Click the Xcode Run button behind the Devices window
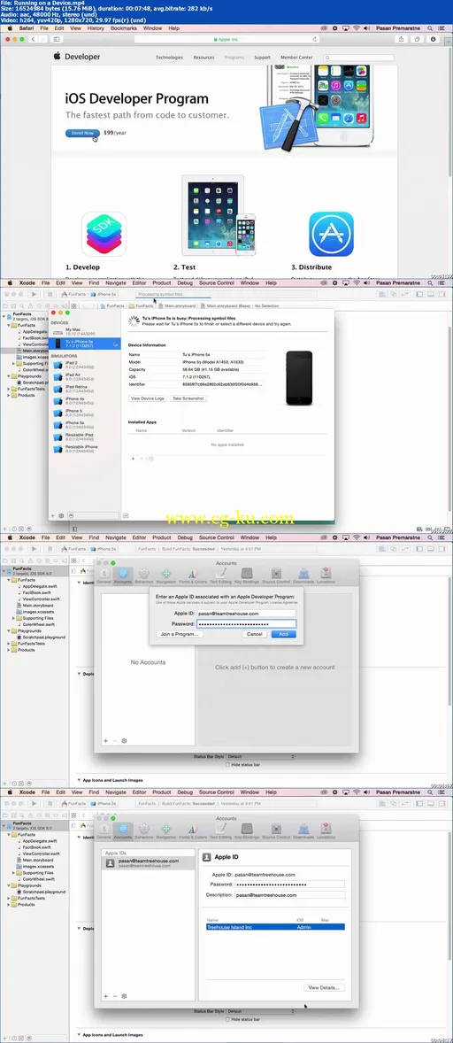Image resolution: width=453 pixels, height=1043 pixels. coord(34,293)
